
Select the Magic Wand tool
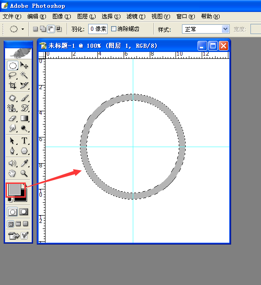(24, 75)
